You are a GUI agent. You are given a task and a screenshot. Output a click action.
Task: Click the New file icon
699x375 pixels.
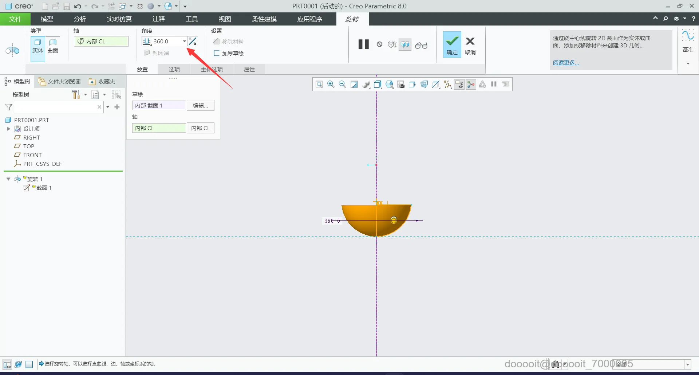pos(45,6)
